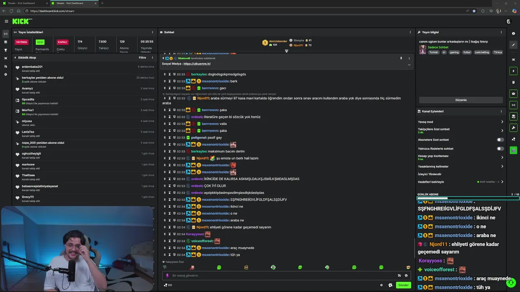Click the browser address bar URL
The image size is (520, 292).
coord(52,11)
